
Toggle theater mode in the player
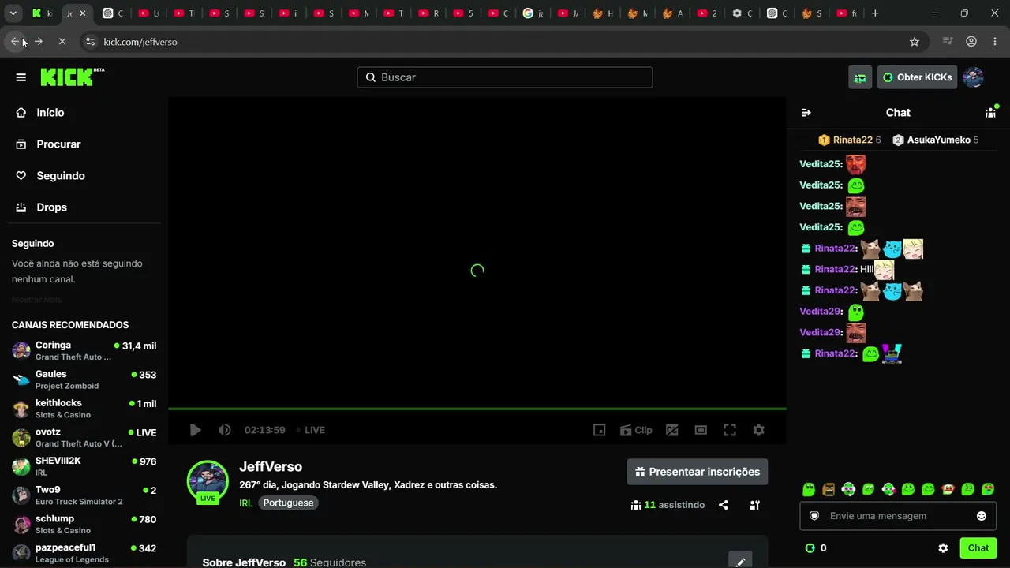[x=701, y=430]
